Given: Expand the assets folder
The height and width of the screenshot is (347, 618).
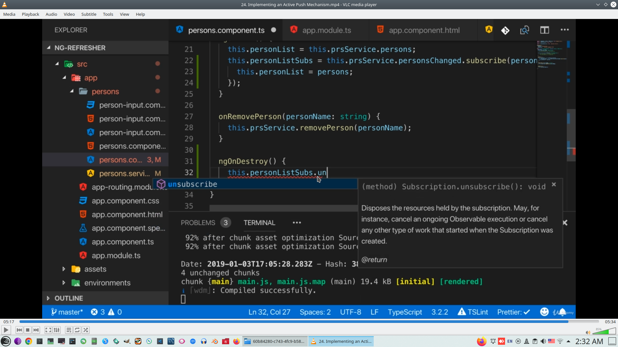Looking at the screenshot, I should pyautogui.click(x=64, y=269).
